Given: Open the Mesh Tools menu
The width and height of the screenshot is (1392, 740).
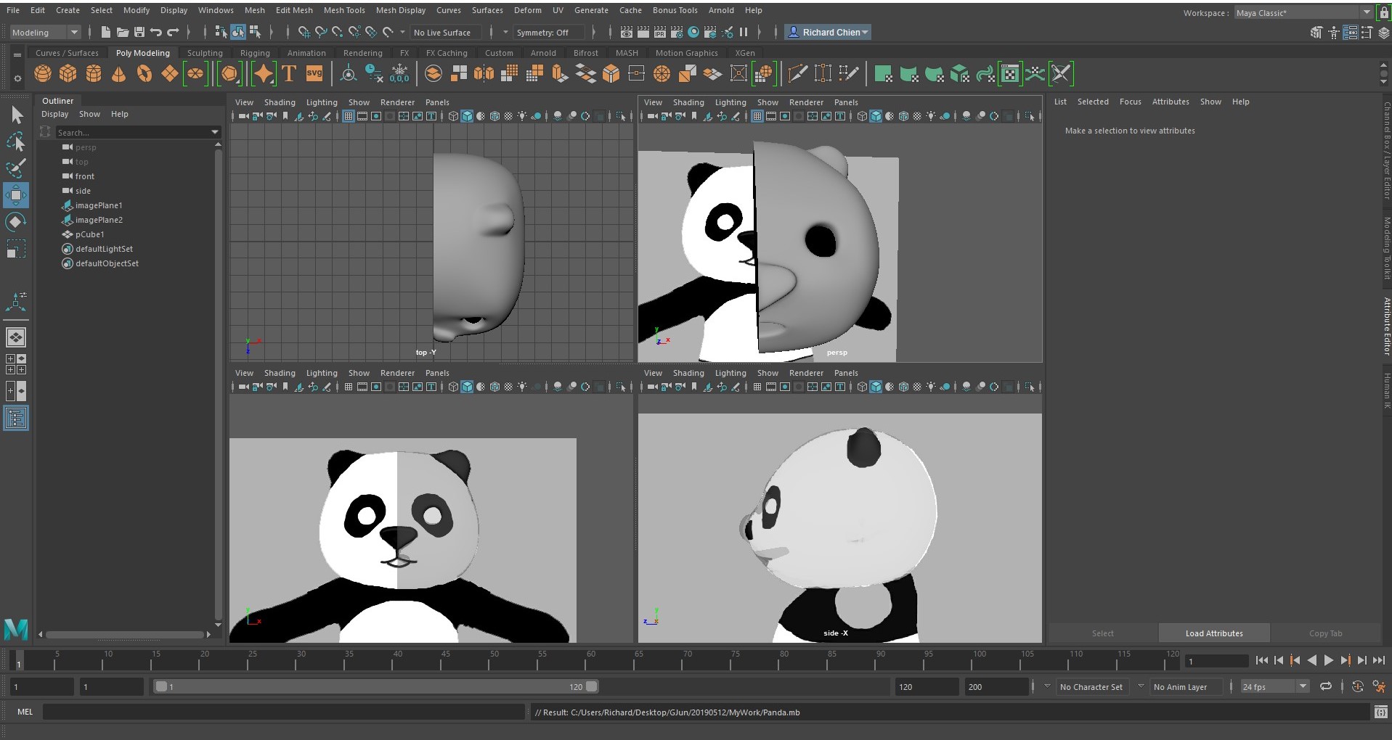Looking at the screenshot, I should [x=343, y=10].
